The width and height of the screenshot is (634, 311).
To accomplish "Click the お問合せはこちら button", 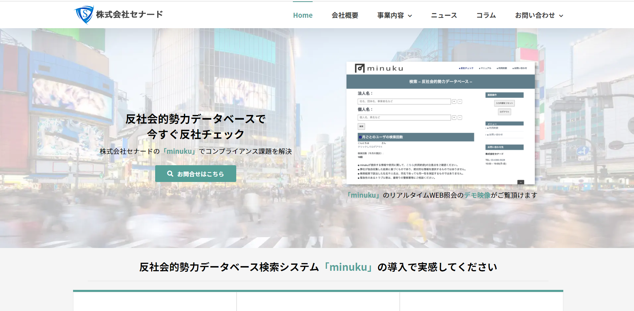I will click(x=196, y=174).
